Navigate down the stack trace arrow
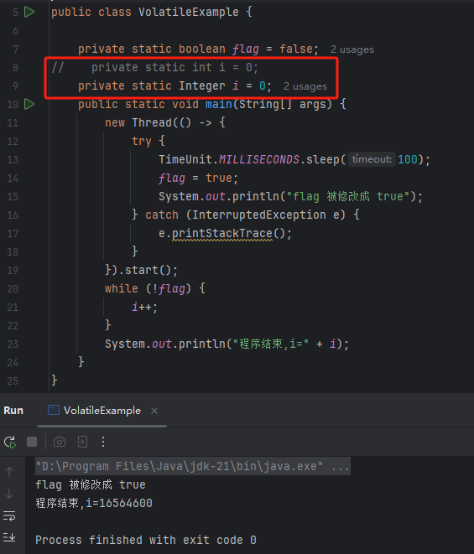Image resolution: width=474 pixels, height=554 pixels. click(x=9, y=494)
